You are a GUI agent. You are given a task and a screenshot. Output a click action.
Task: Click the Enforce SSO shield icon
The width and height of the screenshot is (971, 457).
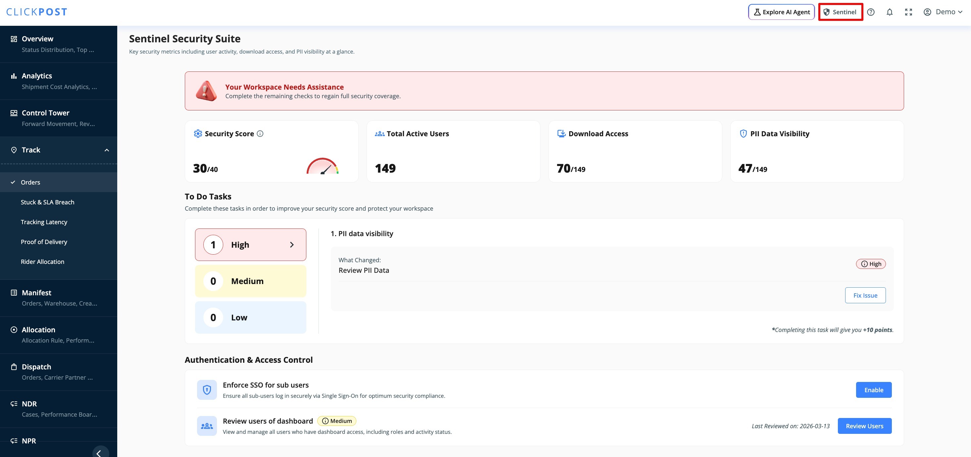pyautogui.click(x=207, y=390)
